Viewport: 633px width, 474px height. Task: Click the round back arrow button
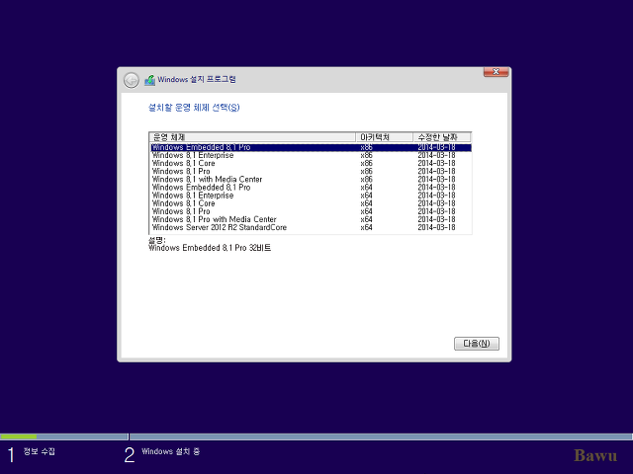coord(132,80)
